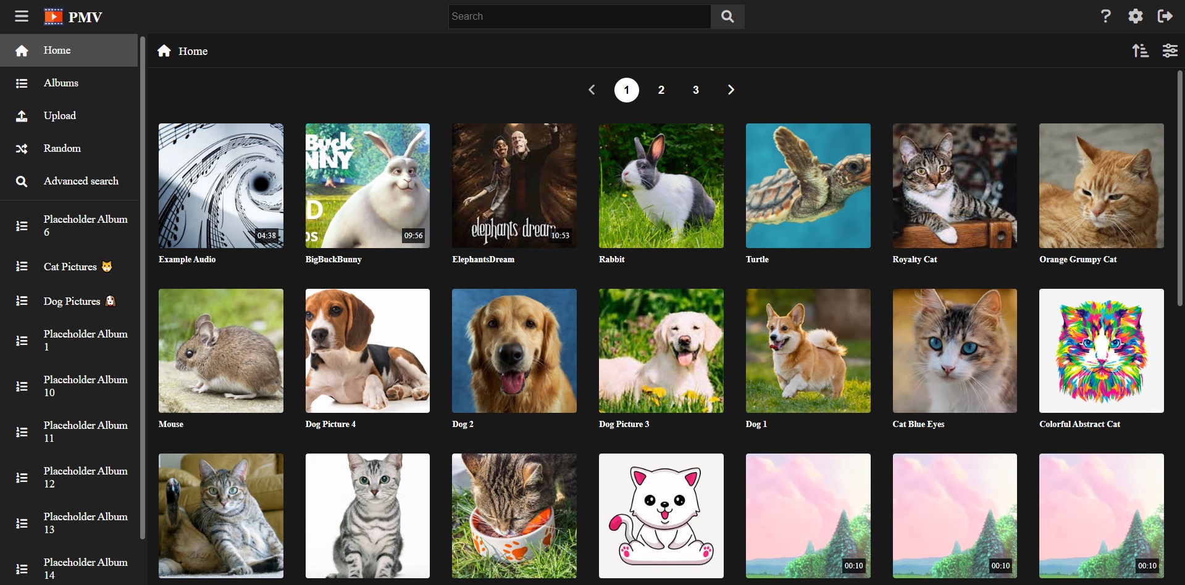Jump to page 2
The image size is (1185, 585).
pyautogui.click(x=661, y=90)
